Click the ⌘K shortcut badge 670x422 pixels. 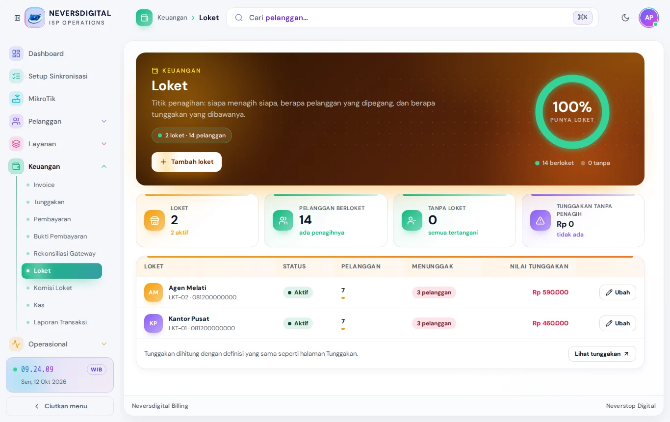[583, 18]
